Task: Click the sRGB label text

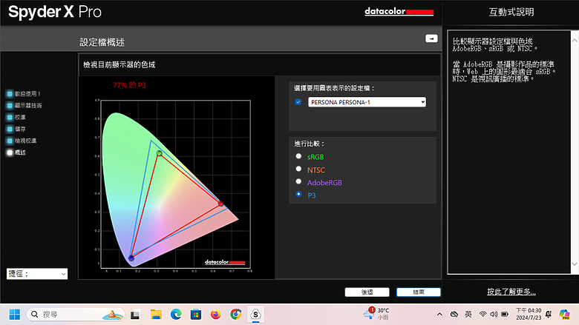Action: (x=315, y=157)
